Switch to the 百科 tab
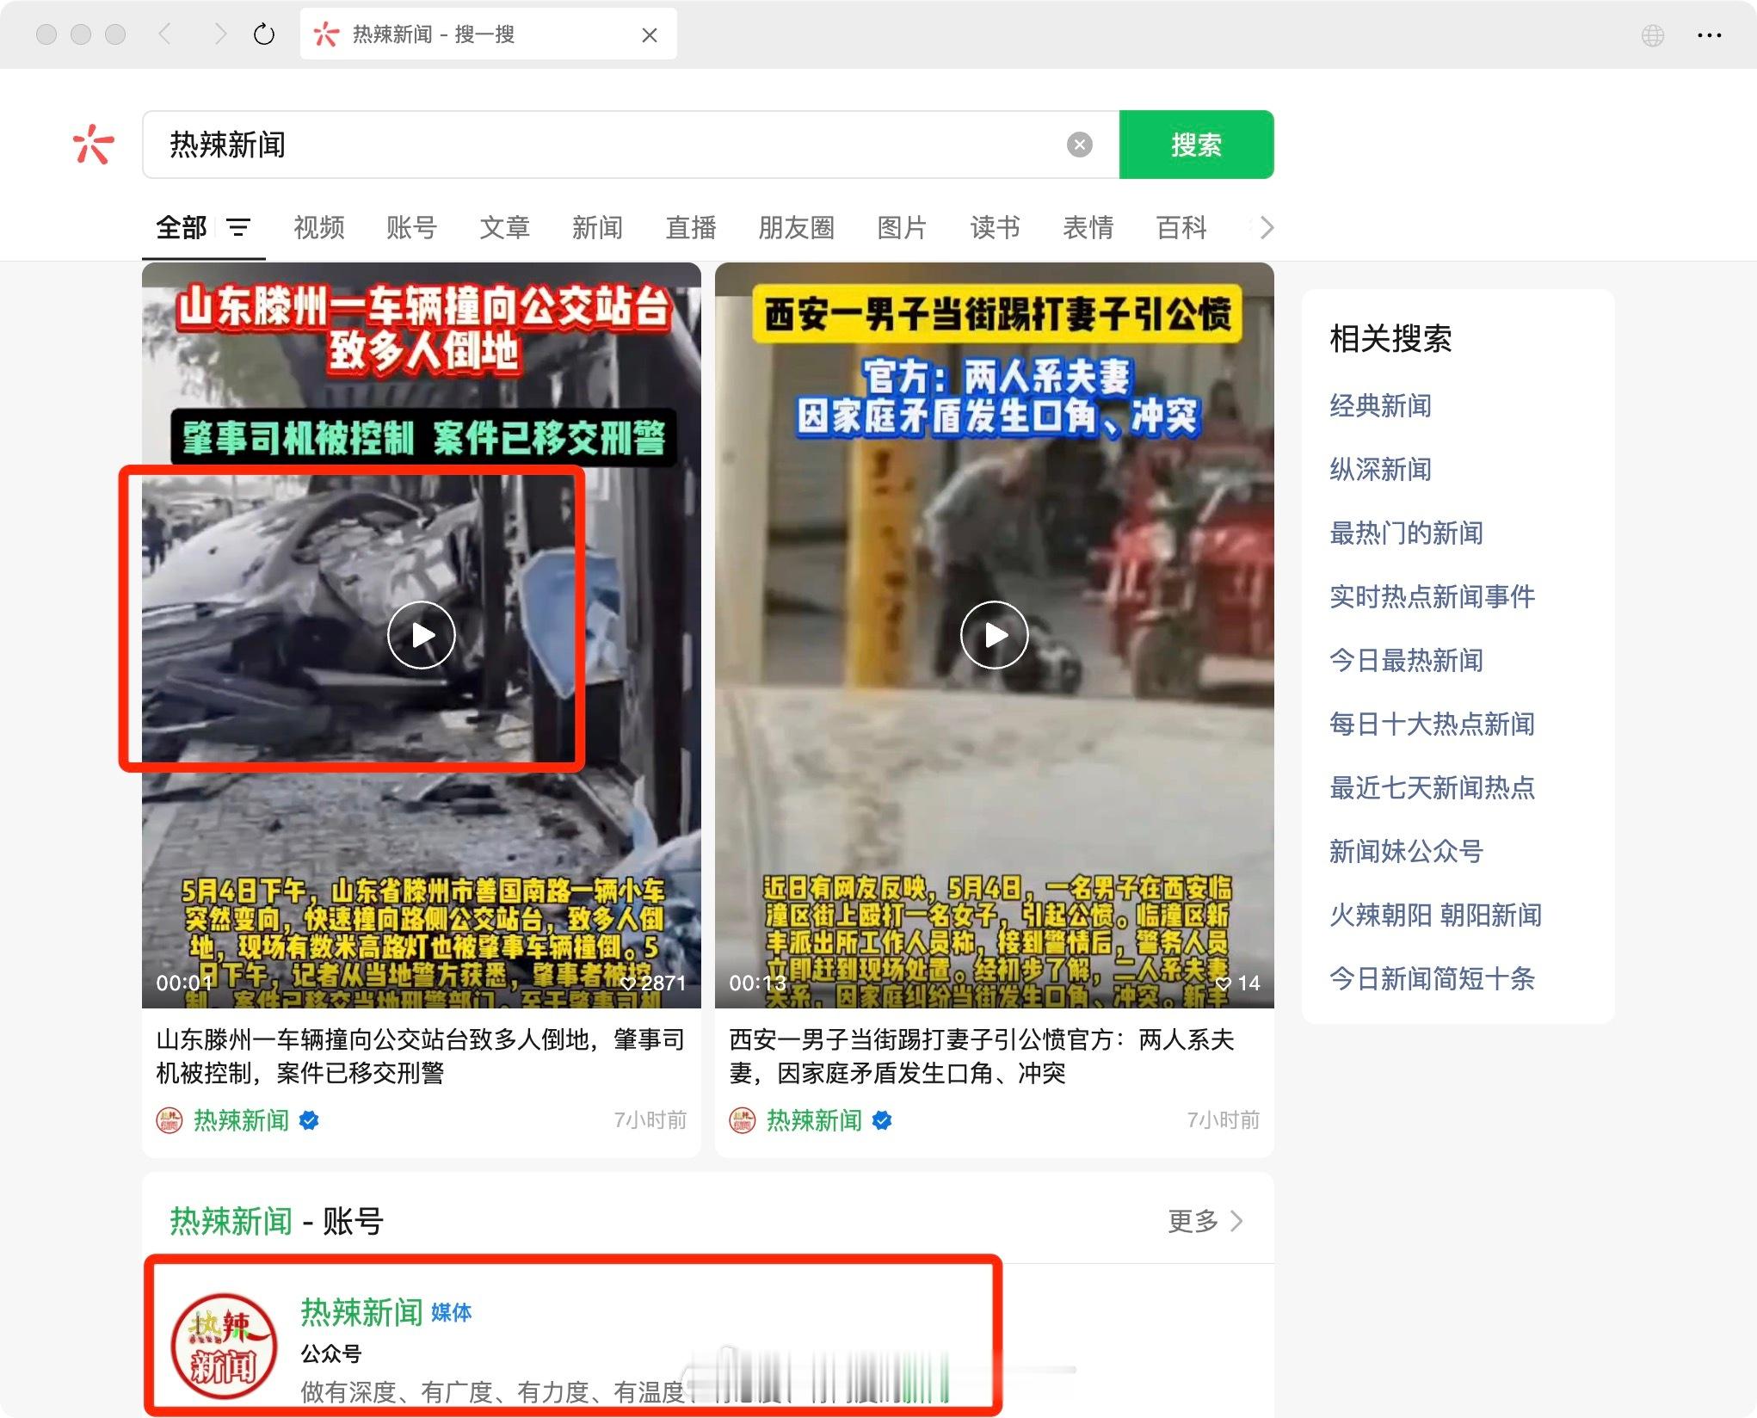Image resolution: width=1757 pixels, height=1418 pixels. pos(1181,227)
